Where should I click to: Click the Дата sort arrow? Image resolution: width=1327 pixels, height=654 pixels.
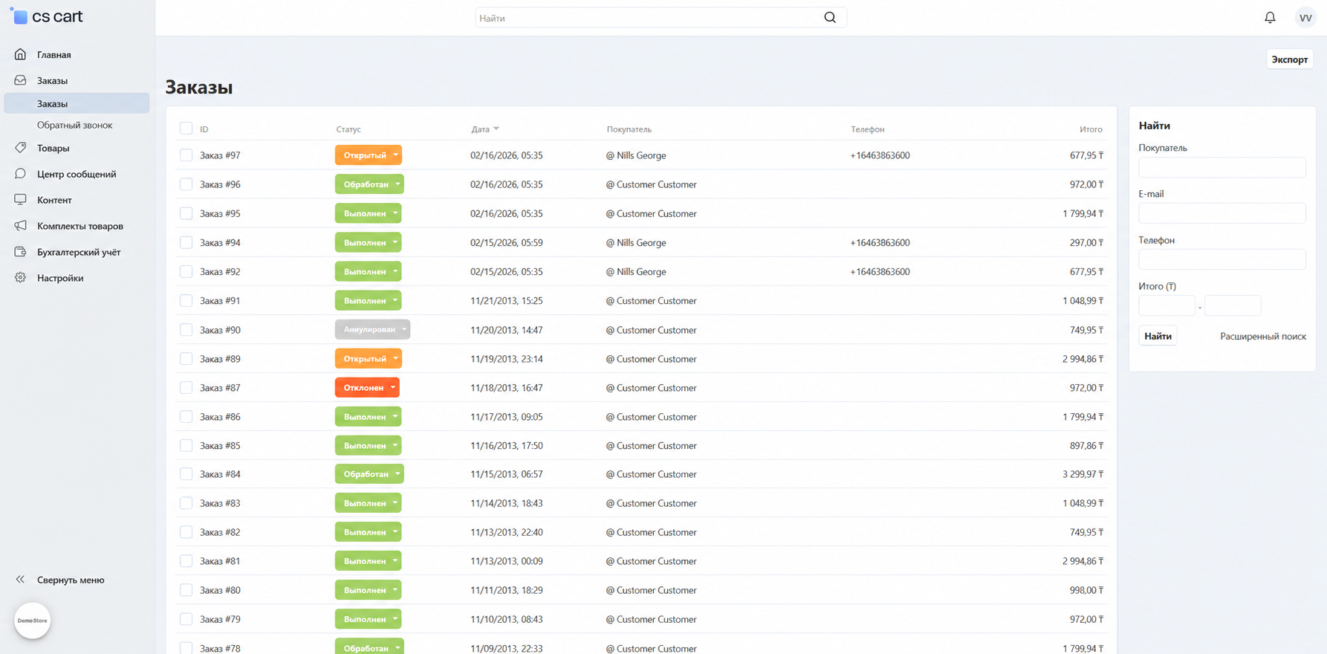(x=496, y=129)
